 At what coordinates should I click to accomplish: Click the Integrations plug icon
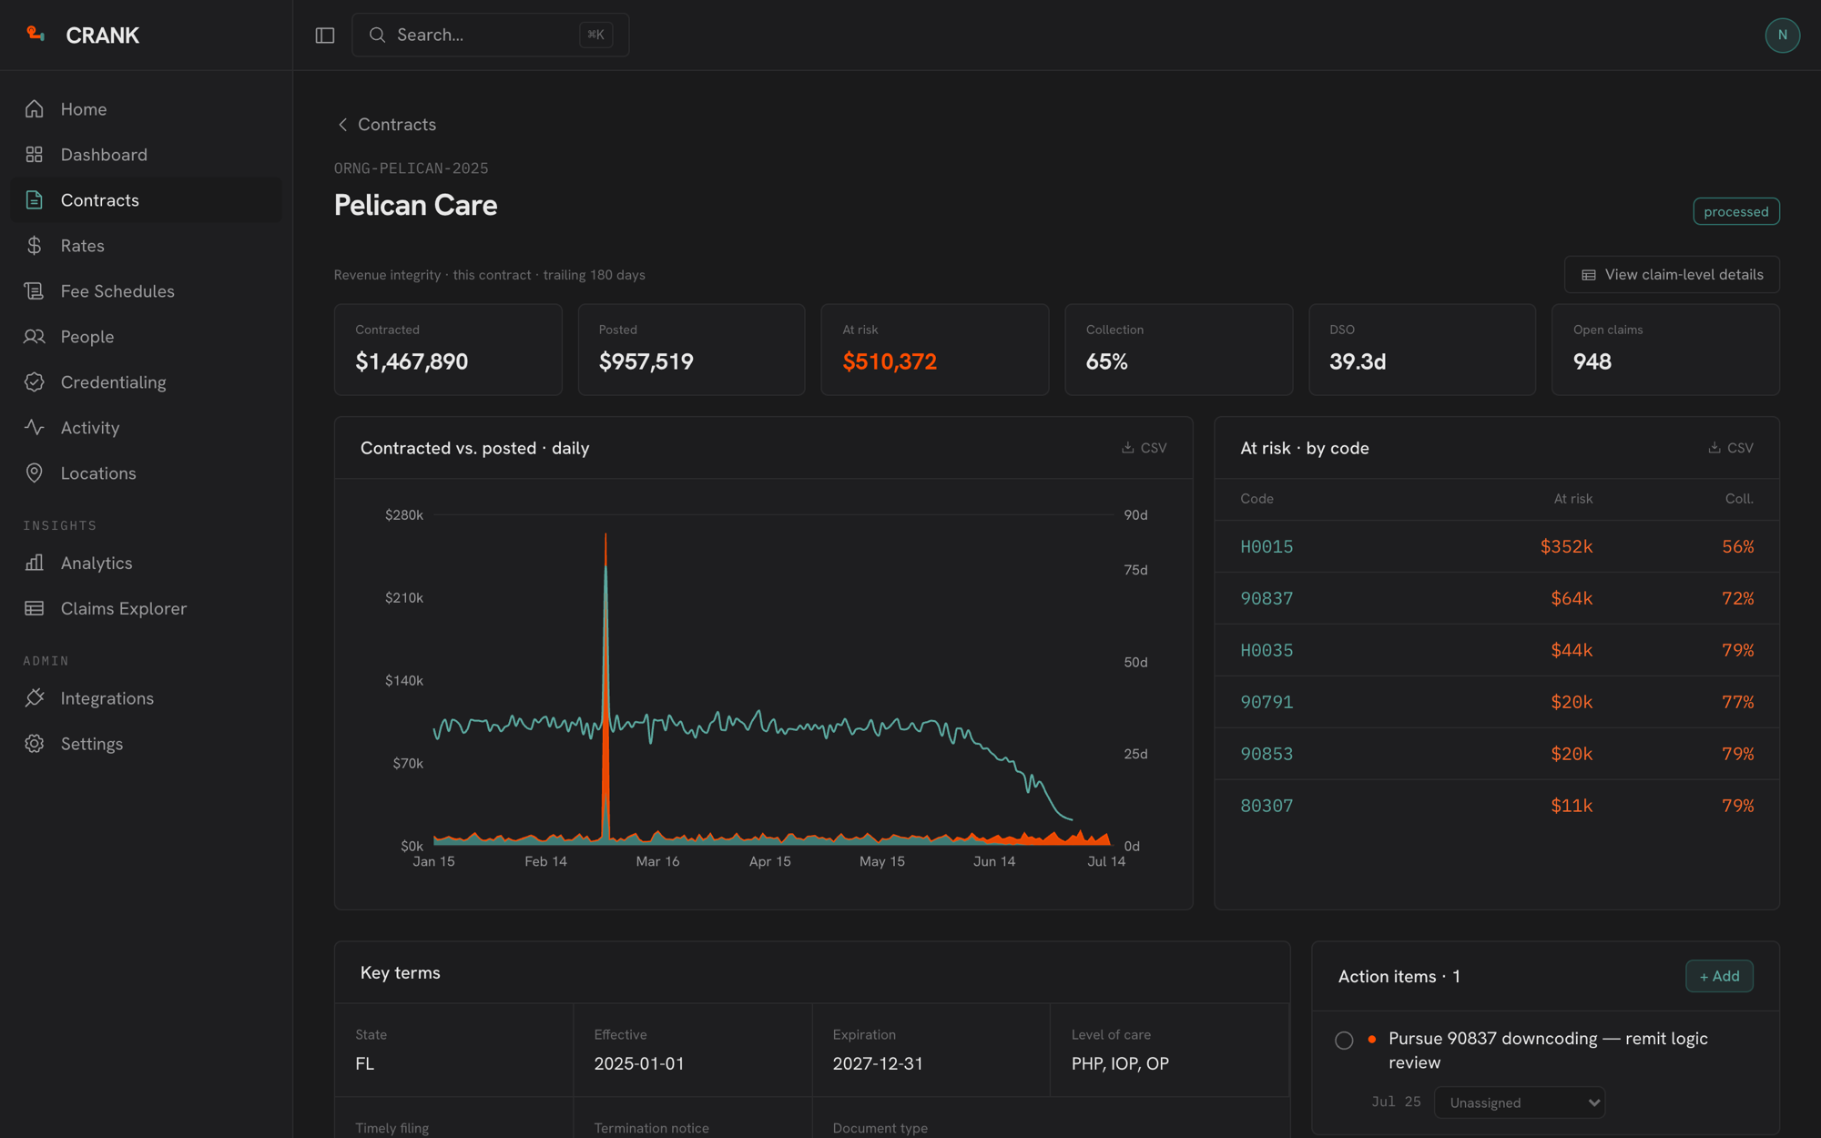(x=35, y=698)
